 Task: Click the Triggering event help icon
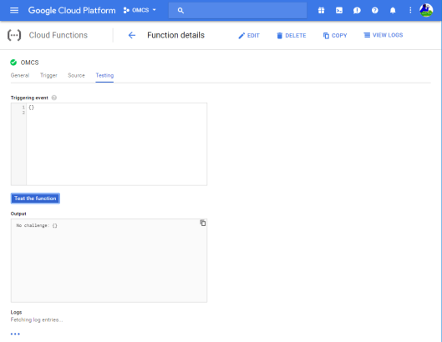pos(54,98)
